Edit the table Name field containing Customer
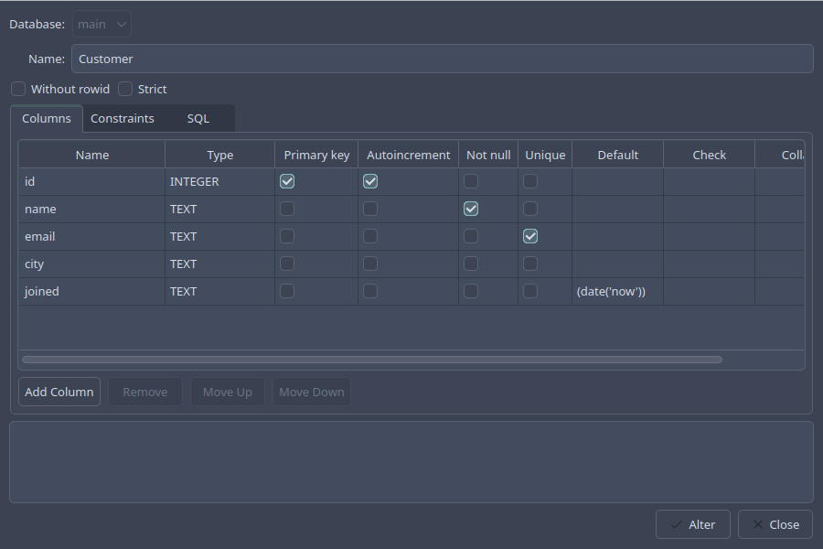Screen dimensions: 823x549 click(x=442, y=59)
